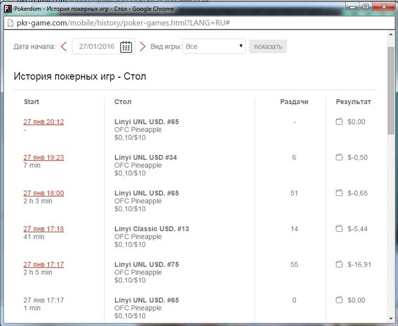Viewport: 398px width, 326px height.
Task: Click wallet icon beside $-16,91 result
Action: coord(339,265)
